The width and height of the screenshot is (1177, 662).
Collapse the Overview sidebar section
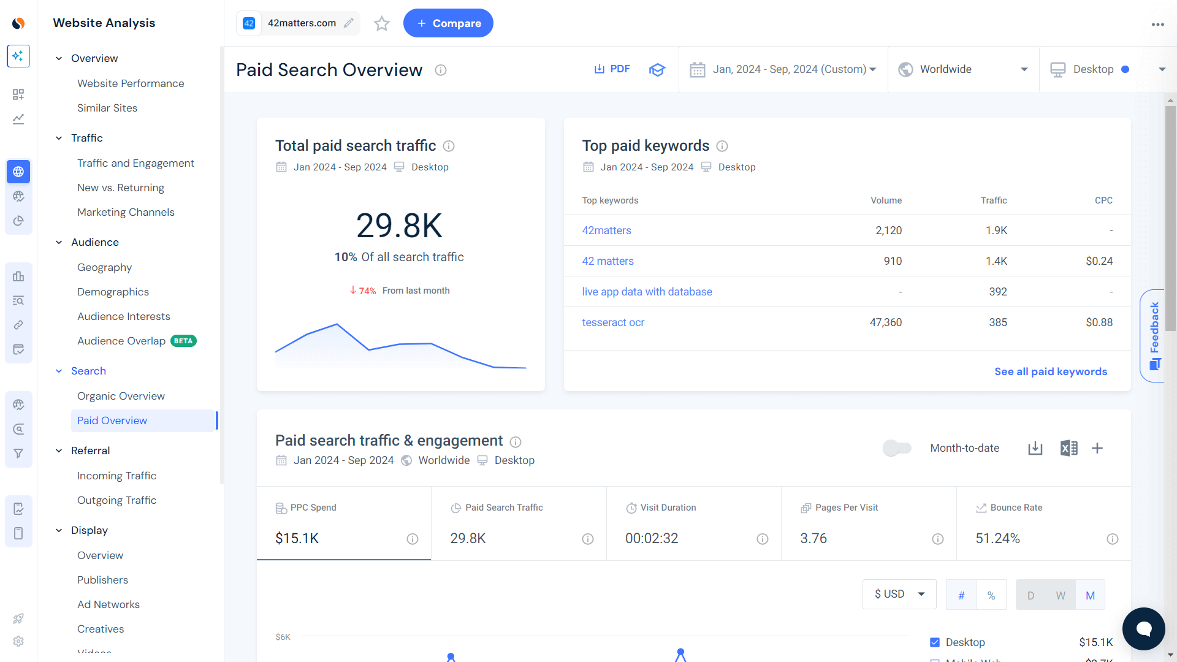tap(59, 58)
